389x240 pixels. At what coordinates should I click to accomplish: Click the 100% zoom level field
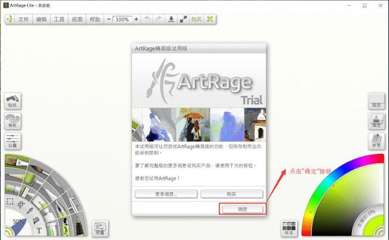[x=122, y=19]
